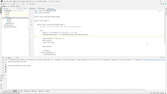Viewport: 167px width, 94px height.
Task: Click the Select Opened File icon in Project panel
Action: tap(18, 9)
